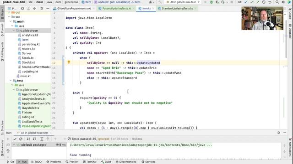Screen dimensions: 293x164
Task: Push commits with the Git arrow icon
Action: click(258, 2)
